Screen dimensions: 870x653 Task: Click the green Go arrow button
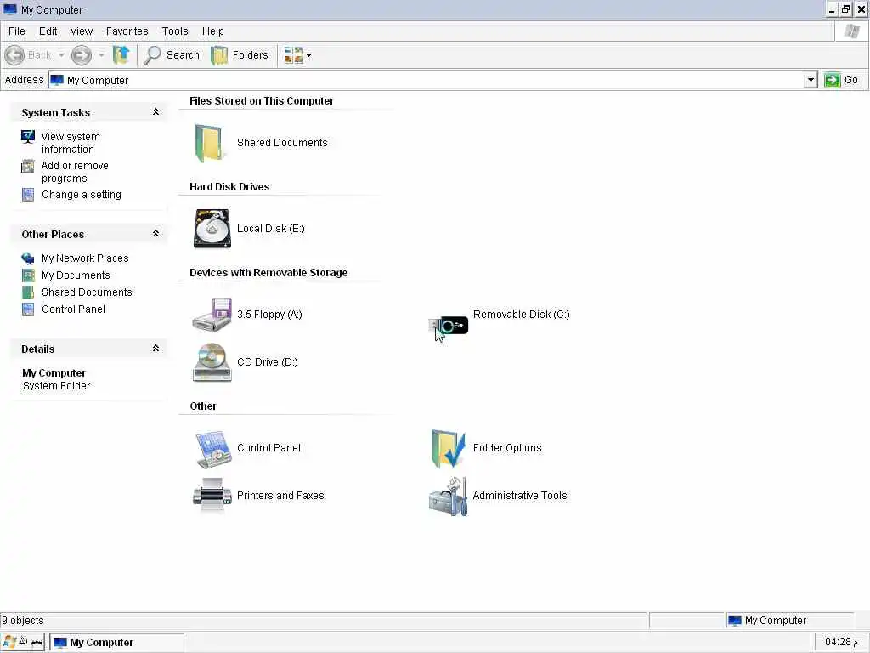(833, 81)
